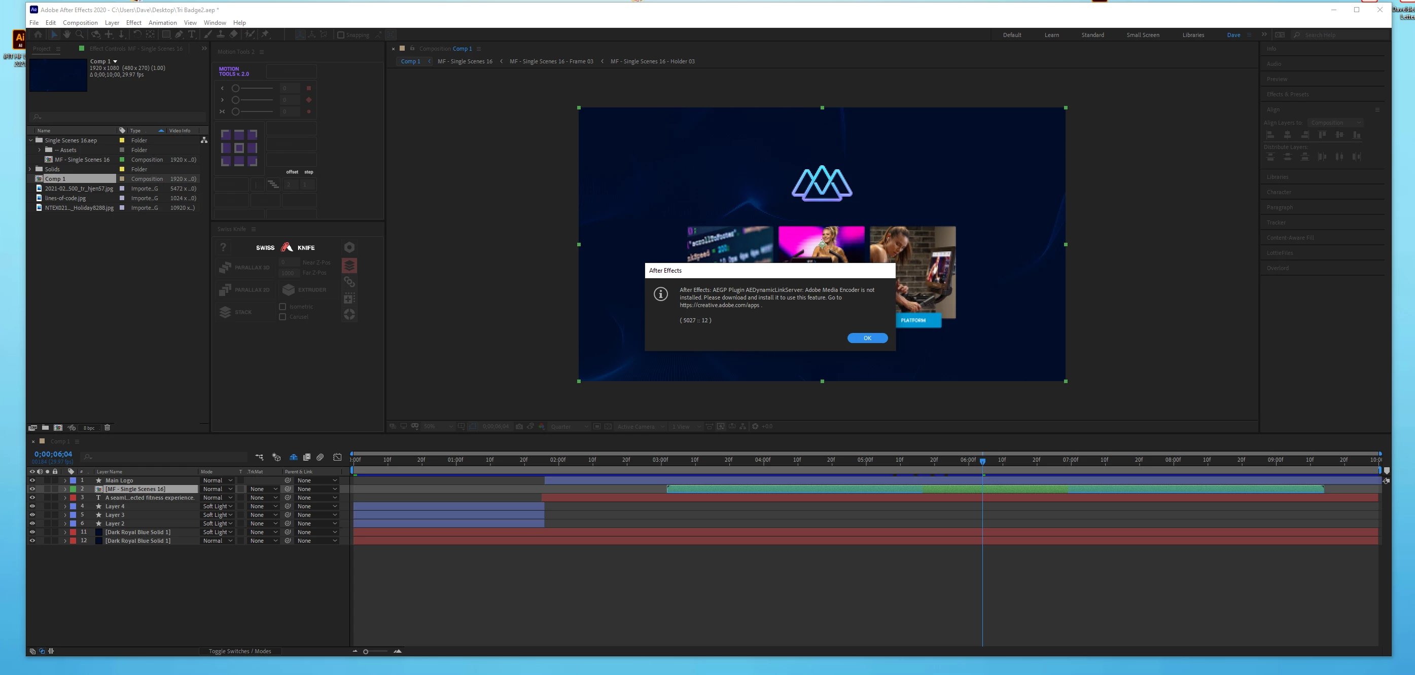Open the Graph Editor in timeline
Viewport: 1415px width, 675px height.
[337, 457]
